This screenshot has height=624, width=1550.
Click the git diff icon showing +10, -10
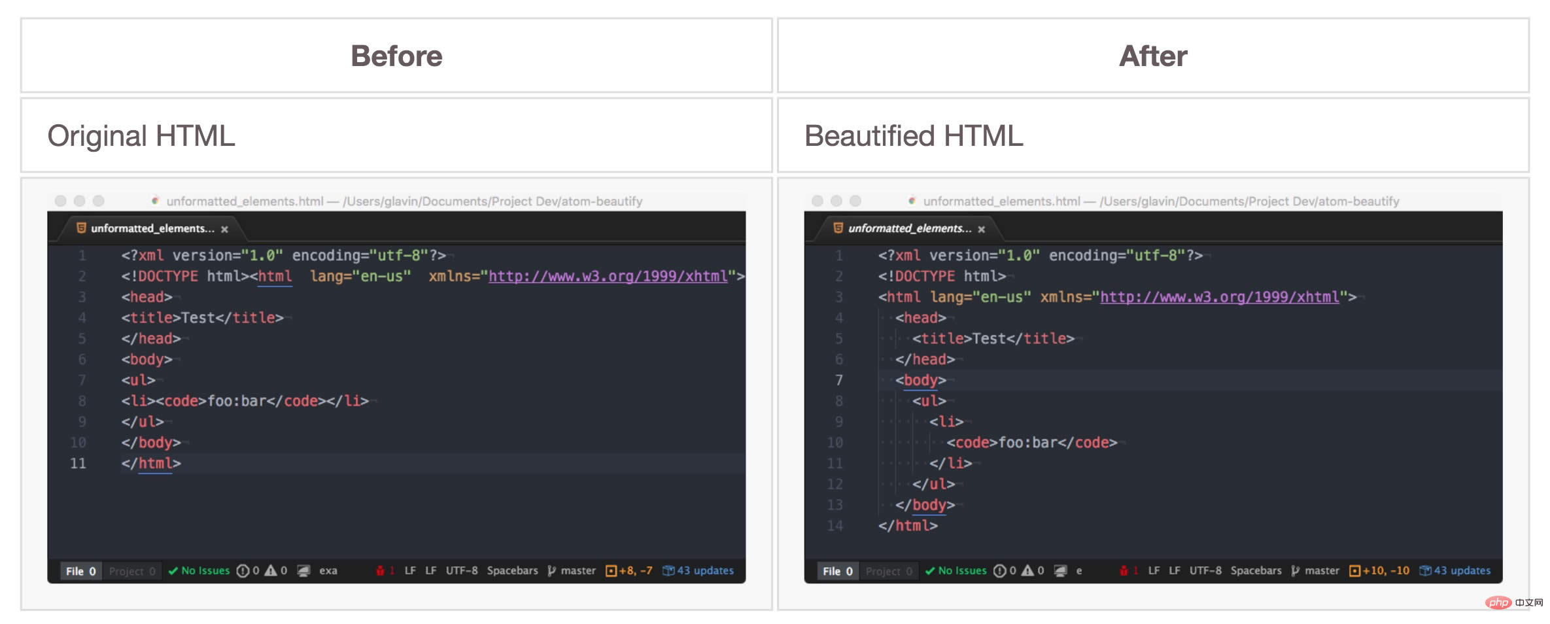[1354, 571]
